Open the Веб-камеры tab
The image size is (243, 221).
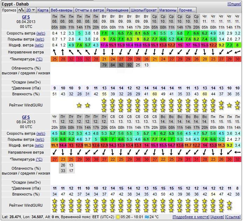62,10
